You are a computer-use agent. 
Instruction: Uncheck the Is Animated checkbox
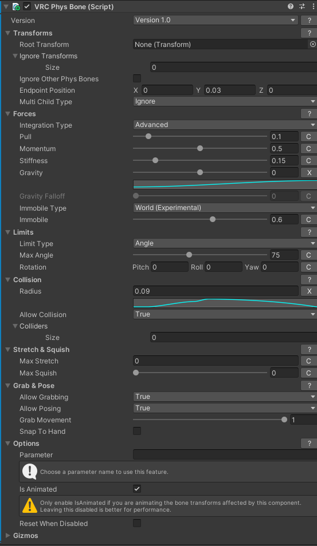[137, 489]
